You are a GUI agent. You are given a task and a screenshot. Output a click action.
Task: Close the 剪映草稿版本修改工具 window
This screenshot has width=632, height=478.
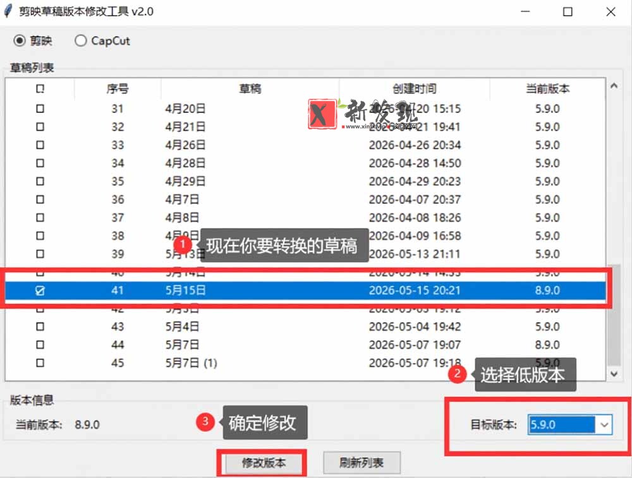coord(611,11)
